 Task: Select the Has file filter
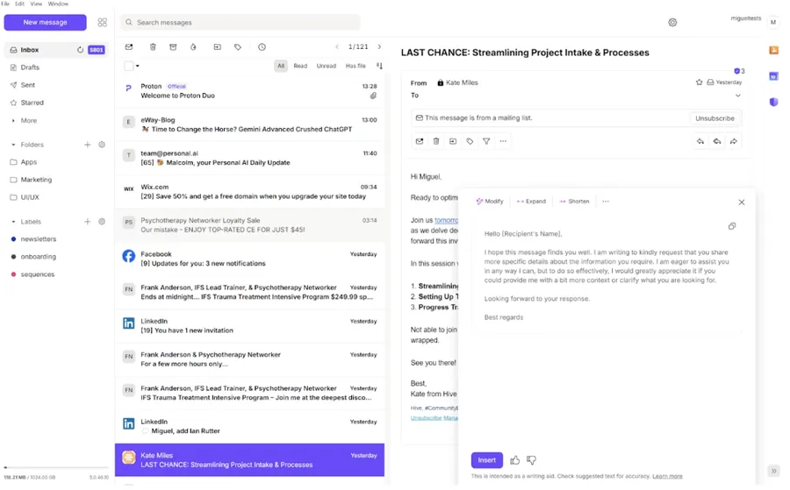point(355,66)
